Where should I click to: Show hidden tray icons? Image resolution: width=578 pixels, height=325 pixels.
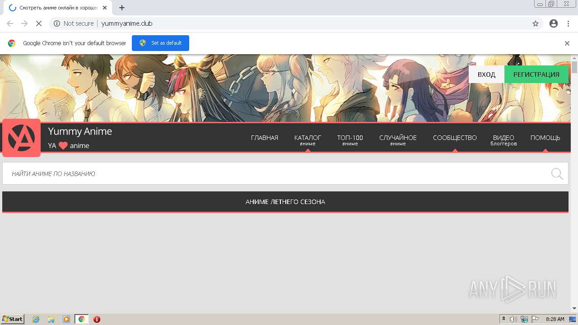tap(504, 319)
